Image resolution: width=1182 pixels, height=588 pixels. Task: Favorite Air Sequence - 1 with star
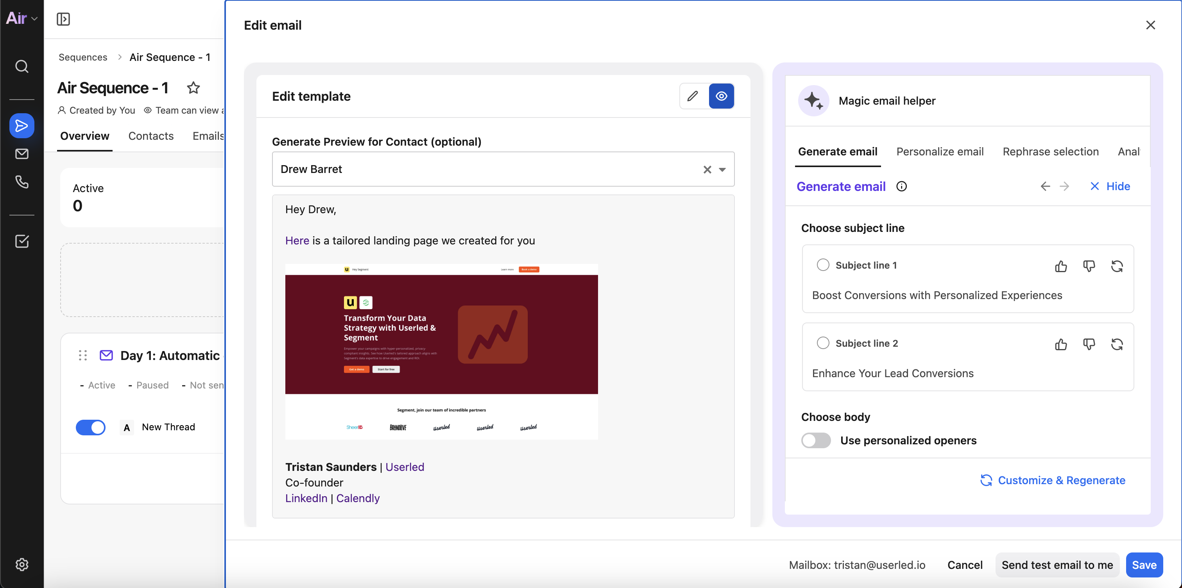193,87
